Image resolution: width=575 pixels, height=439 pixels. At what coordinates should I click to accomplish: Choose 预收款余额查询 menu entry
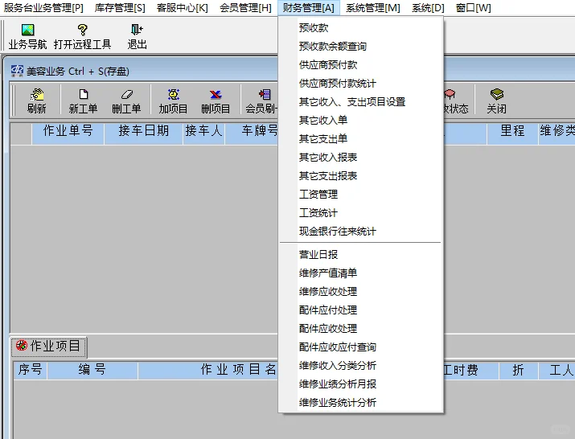[361, 46]
